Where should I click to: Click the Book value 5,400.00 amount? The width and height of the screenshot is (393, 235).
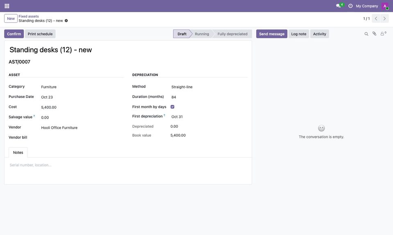tap(178, 135)
